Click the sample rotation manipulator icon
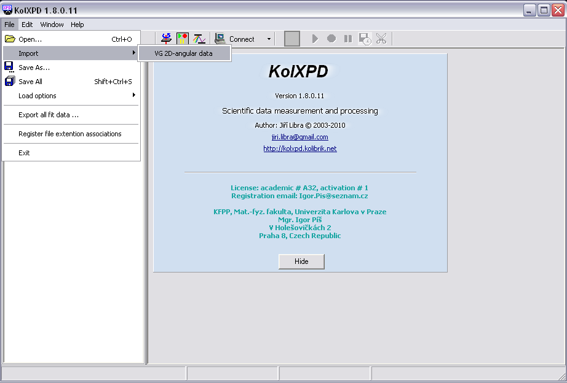The image size is (567, 383). [166, 39]
